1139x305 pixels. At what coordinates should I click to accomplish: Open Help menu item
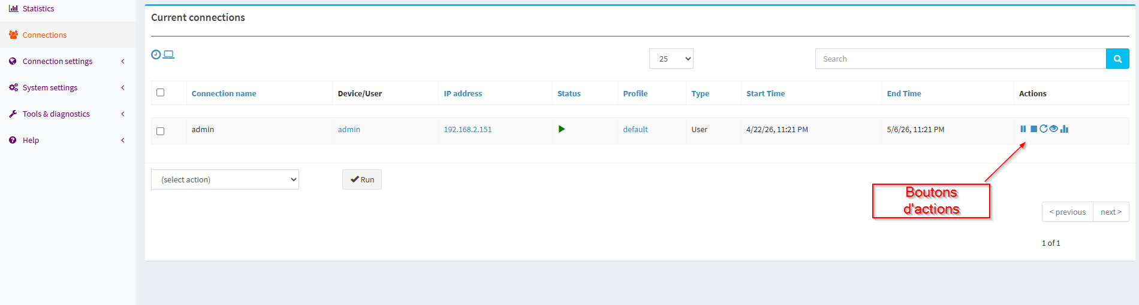coord(31,140)
